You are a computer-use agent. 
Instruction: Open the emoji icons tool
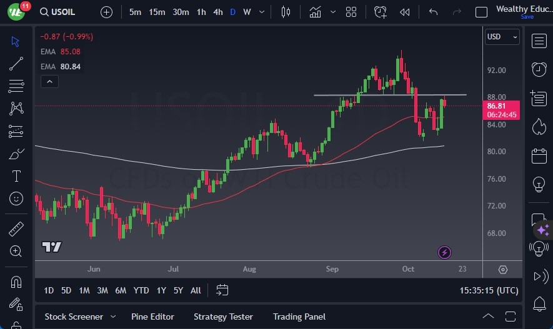coord(16,199)
